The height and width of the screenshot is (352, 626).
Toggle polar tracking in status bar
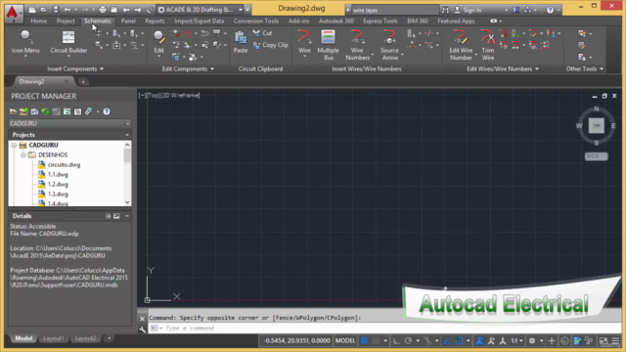point(408,341)
